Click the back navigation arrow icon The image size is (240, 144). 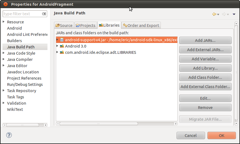[214, 14]
